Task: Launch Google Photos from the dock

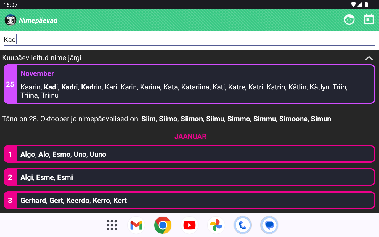Action: click(216, 225)
